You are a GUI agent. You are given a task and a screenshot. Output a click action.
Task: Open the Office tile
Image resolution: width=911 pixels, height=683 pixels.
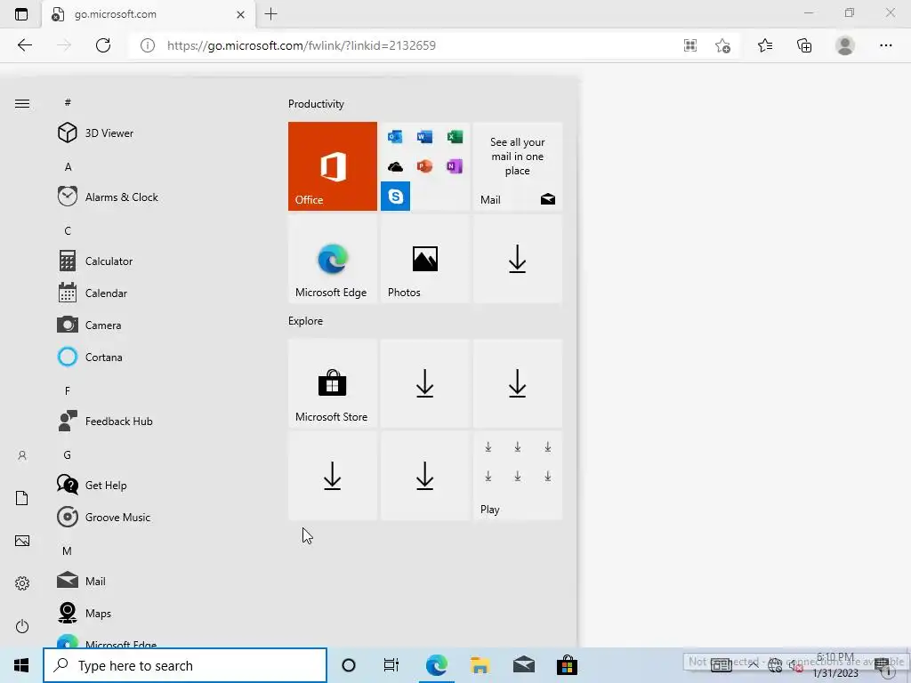click(x=333, y=166)
